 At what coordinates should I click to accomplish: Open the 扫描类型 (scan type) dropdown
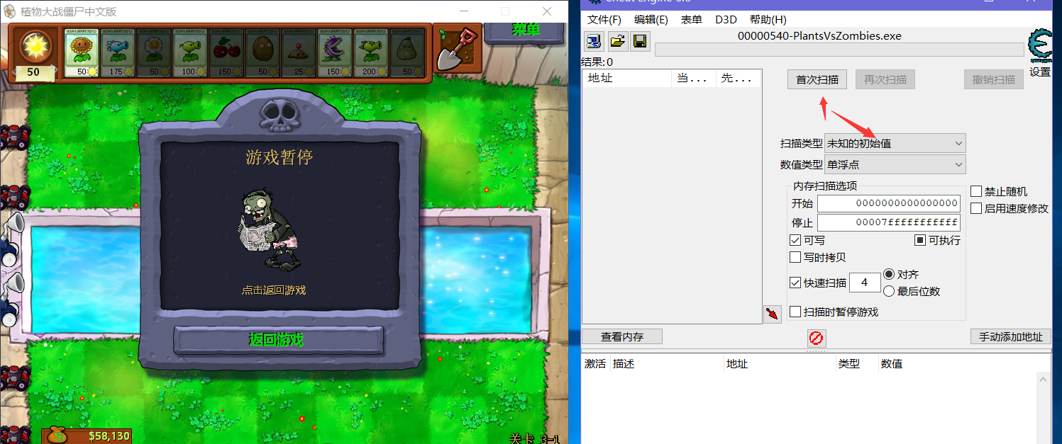click(895, 143)
